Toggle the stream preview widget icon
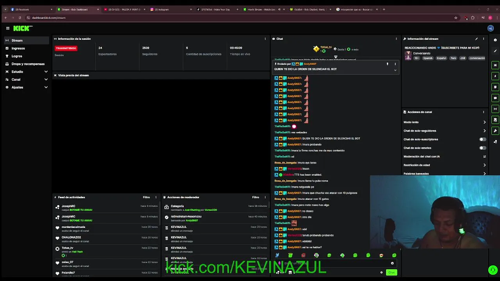The image size is (500, 281). [x=495, y=65]
